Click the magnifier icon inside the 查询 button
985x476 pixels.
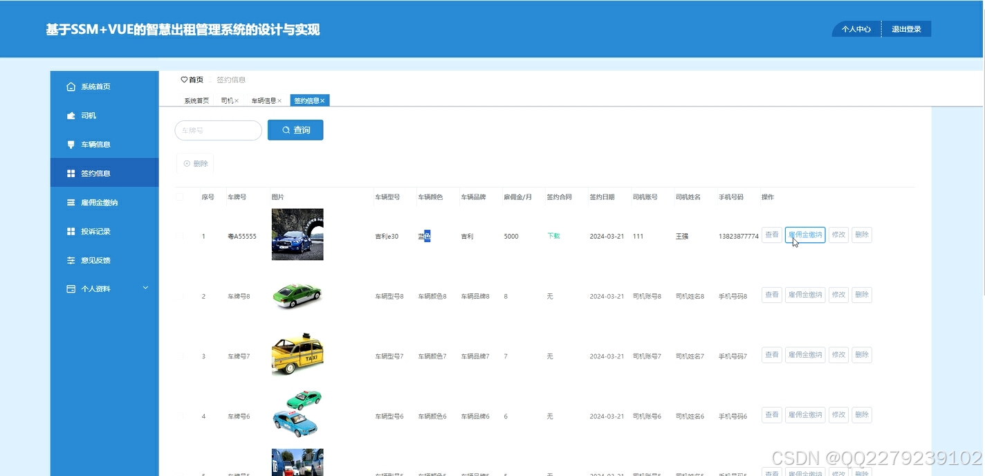pos(285,129)
